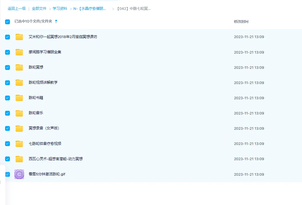Click the modified time of 看图5分钟激活脉轮.gif row
The image size is (302, 205).
(249, 174)
